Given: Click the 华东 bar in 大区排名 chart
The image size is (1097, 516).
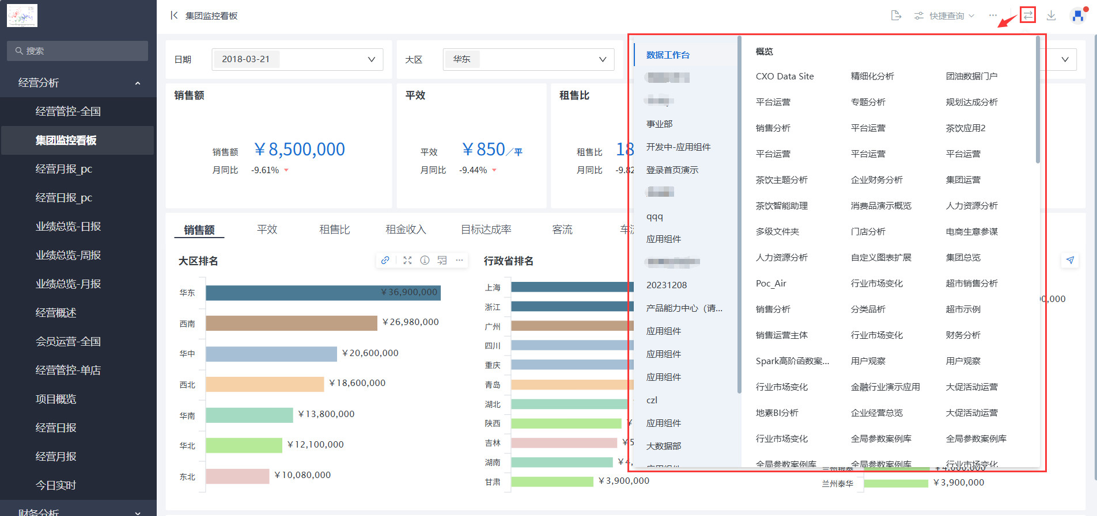Looking at the screenshot, I should 323,293.
